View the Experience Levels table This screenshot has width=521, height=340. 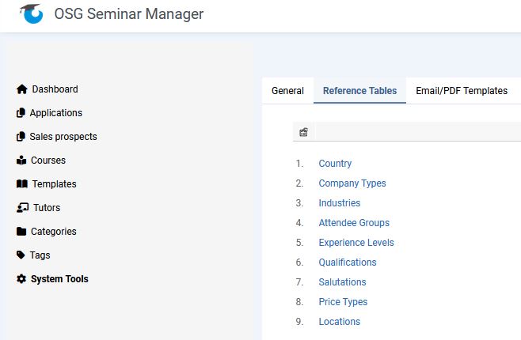[x=356, y=243]
